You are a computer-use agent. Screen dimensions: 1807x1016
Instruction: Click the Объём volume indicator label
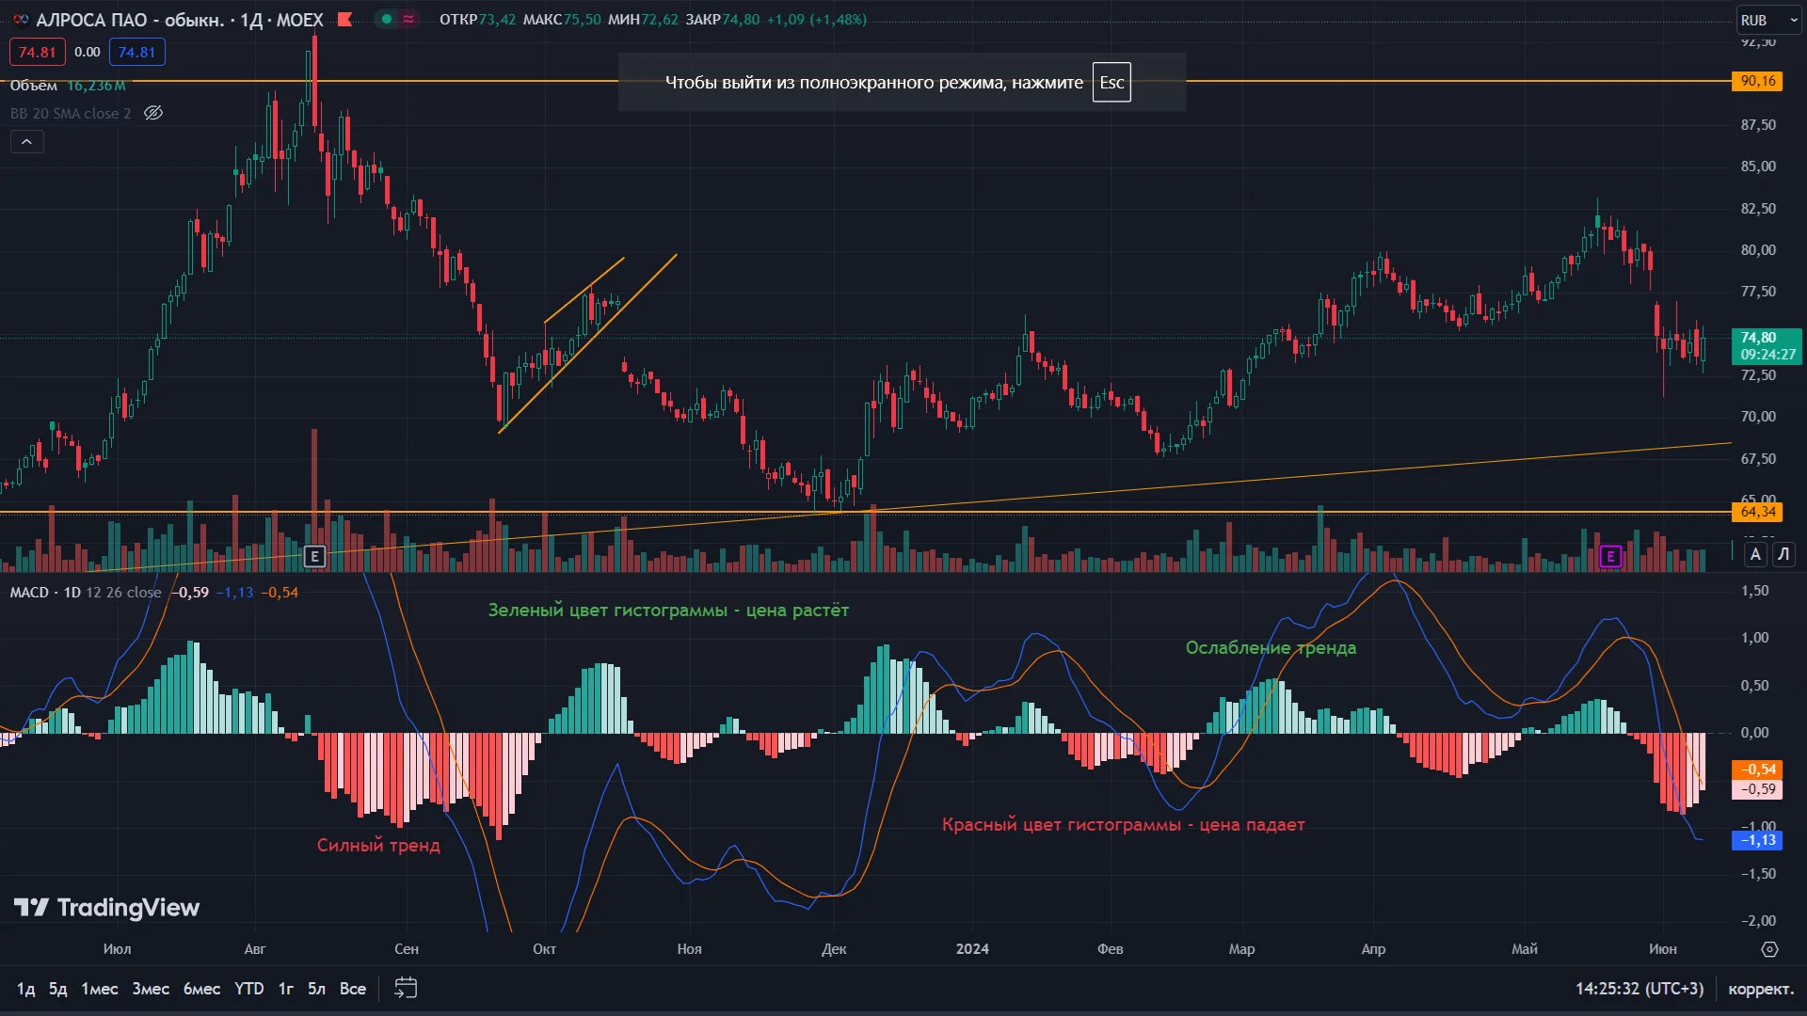coord(34,86)
